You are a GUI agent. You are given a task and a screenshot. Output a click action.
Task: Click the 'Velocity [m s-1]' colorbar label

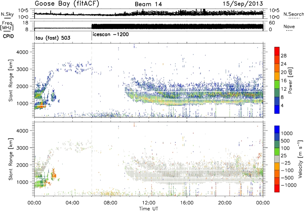pos(300,159)
